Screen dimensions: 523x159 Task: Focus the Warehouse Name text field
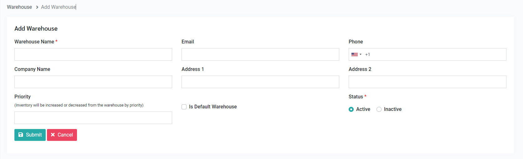click(x=93, y=54)
